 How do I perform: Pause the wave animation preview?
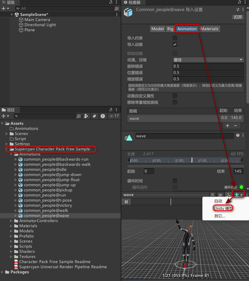click(126, 202)
